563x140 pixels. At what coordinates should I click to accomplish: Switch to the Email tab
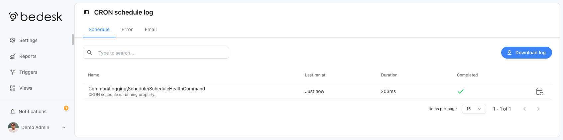pyautogui.click(x=151, y=29)
